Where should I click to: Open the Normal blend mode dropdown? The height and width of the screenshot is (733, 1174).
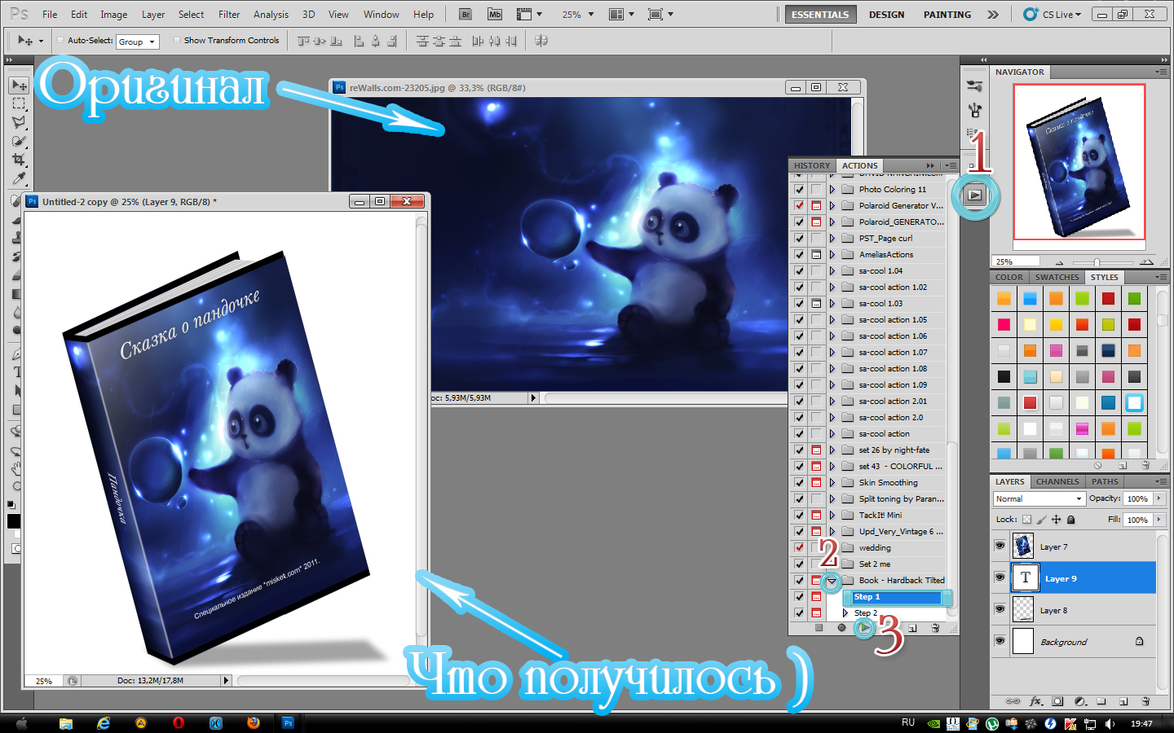click(x=1039, y=498)
